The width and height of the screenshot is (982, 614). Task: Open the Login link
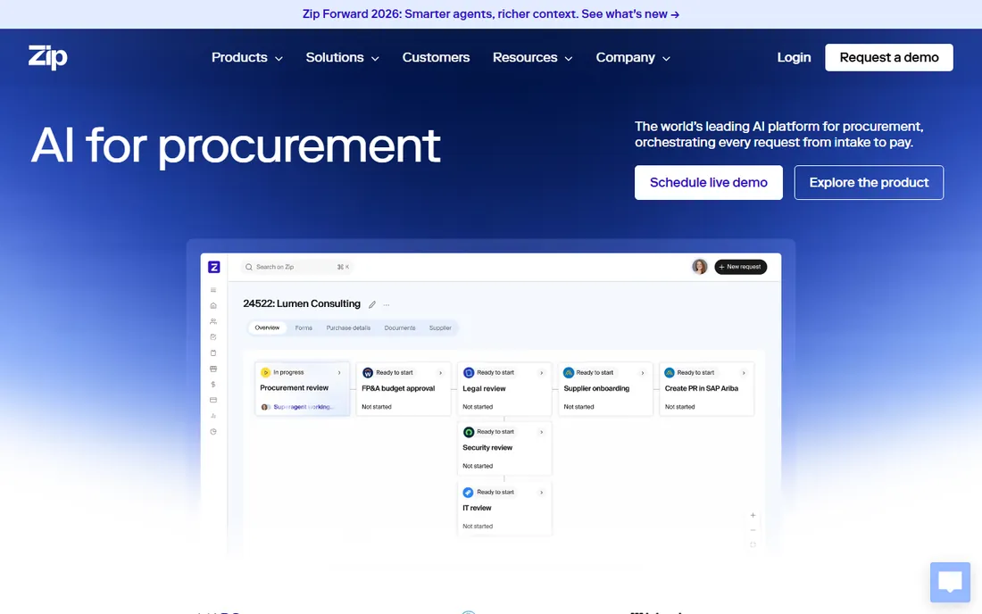point(794,58)
